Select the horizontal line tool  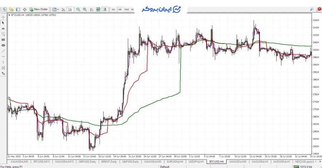click(x=3, y=57)
